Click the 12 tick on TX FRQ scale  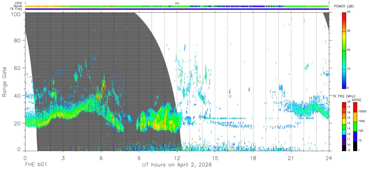pyautogui.click(x=349, y=134)
